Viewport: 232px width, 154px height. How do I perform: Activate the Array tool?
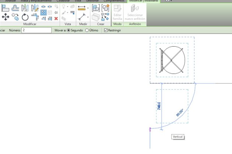click(43, 12)
